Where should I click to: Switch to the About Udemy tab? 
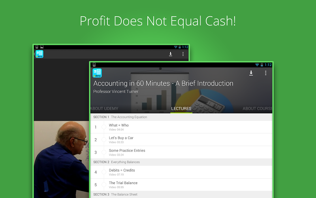[x=104, y=109]
